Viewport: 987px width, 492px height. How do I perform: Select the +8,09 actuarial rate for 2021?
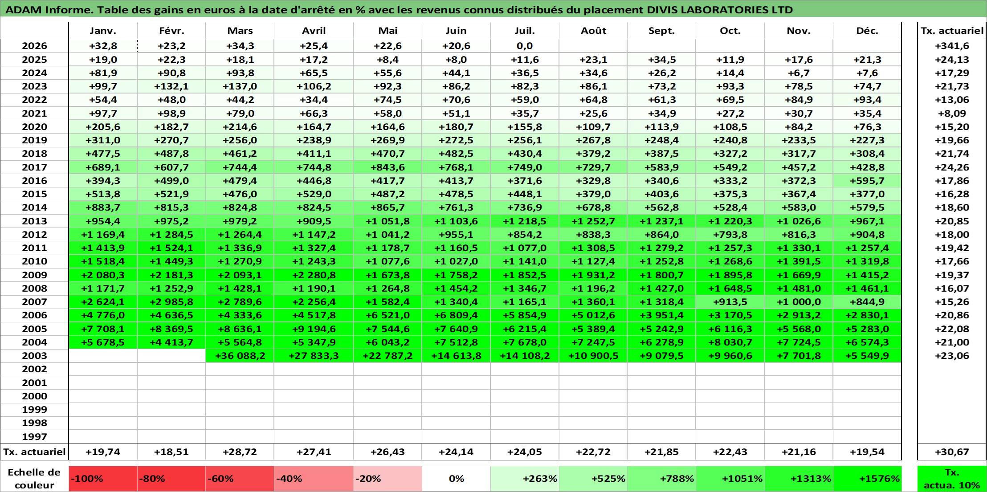pyautogui.click(x=952, y=114)
